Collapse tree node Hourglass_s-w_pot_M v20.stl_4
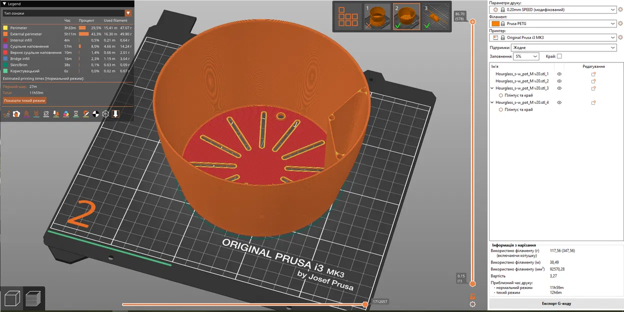Viewport: 624px width, 312px height. (x=492, y=102)
